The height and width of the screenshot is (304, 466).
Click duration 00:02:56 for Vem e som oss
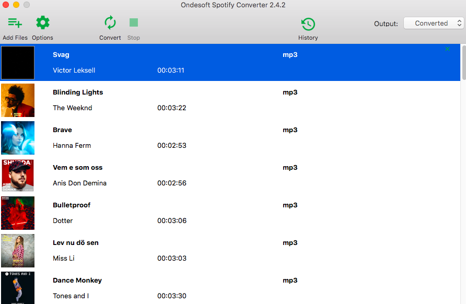(172, 183)
